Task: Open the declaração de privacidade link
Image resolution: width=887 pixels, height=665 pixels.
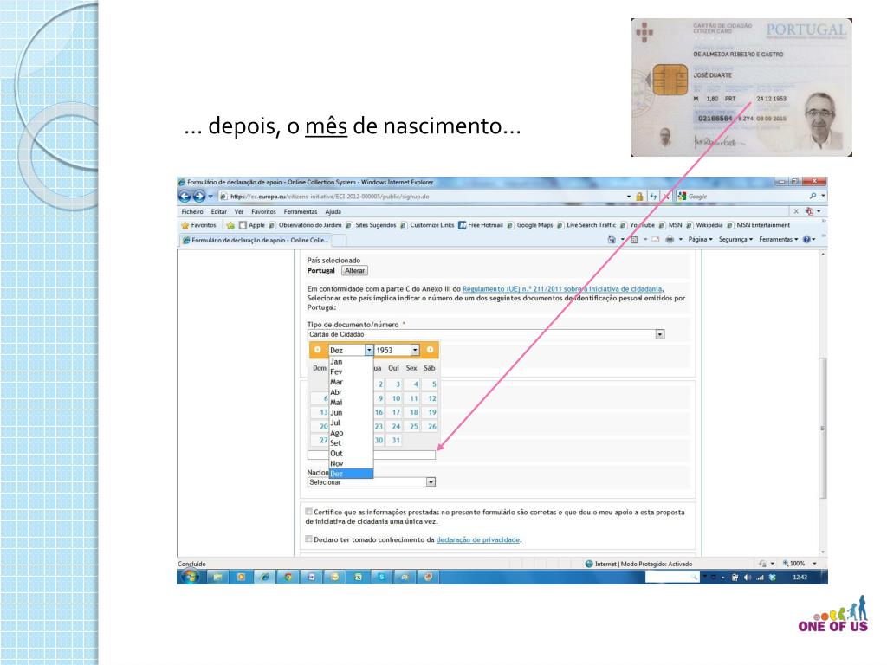Action: click(478, 540)
